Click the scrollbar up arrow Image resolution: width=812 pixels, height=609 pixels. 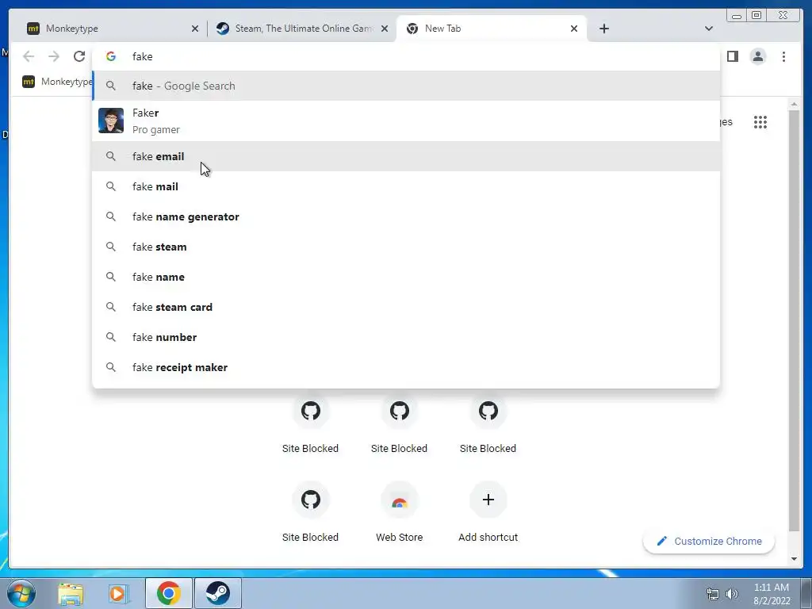pos(794,105)
